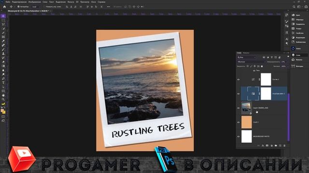Open workspace switcher at top right
This screenshot has height=173, width=309.
coord(299,7)
